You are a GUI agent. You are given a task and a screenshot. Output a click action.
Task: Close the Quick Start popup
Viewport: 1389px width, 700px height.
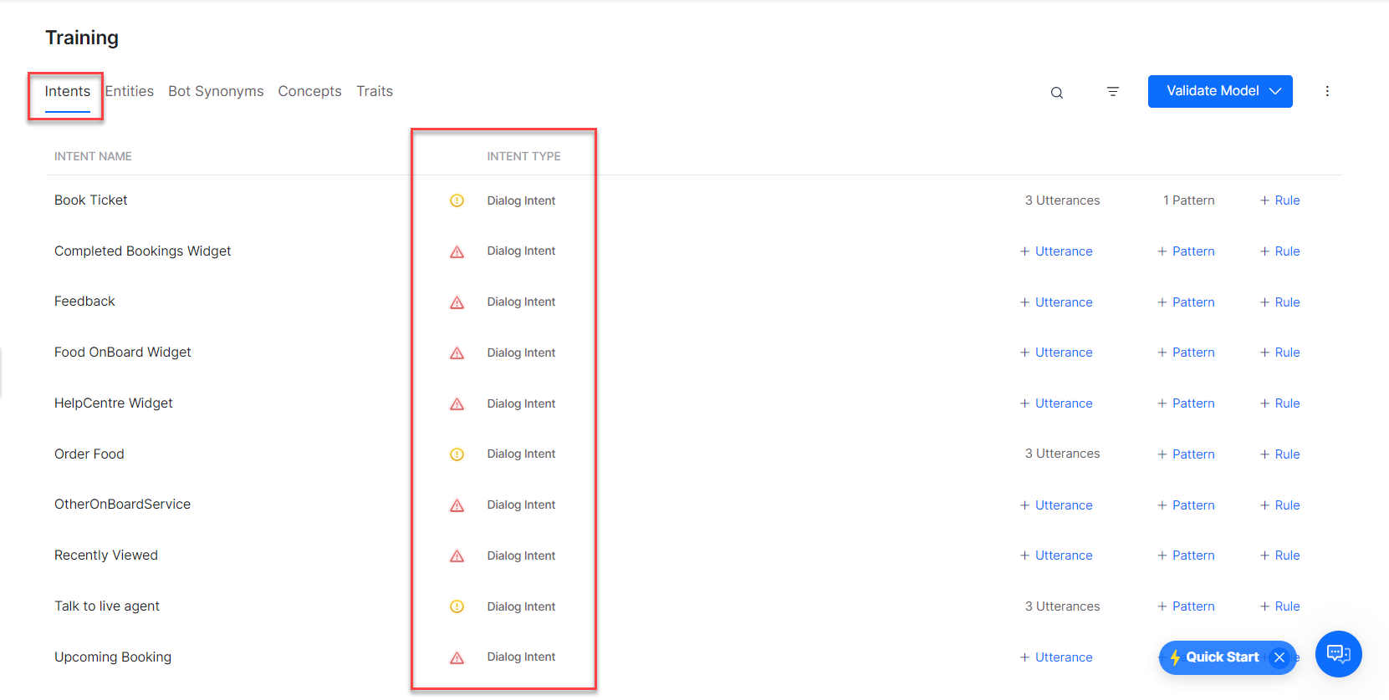pos(1279,657)
